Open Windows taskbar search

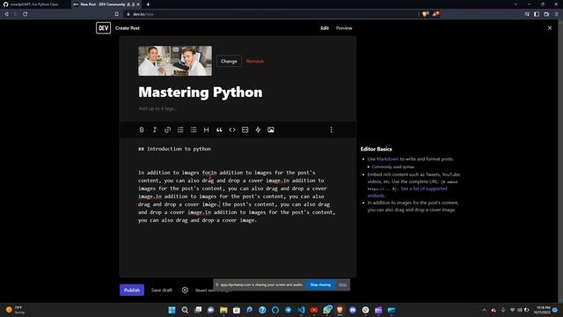(185, 310)
